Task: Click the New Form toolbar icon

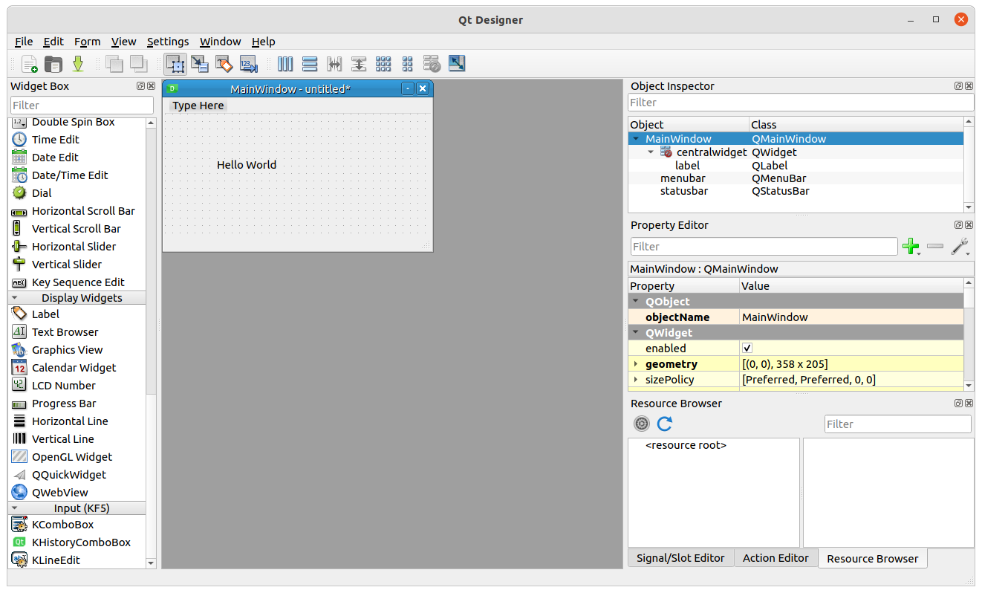Action: (x=29, y=64)
